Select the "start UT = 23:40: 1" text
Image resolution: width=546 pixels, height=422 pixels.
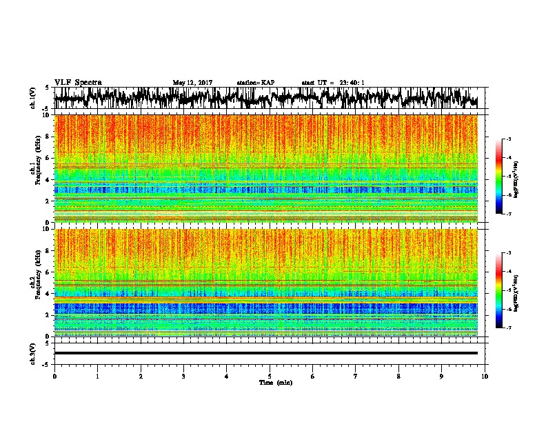point(333,83)
